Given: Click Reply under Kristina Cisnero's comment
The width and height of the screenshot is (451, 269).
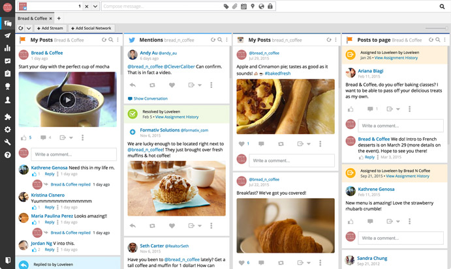Looking at the screenshot, I should 50,207.
